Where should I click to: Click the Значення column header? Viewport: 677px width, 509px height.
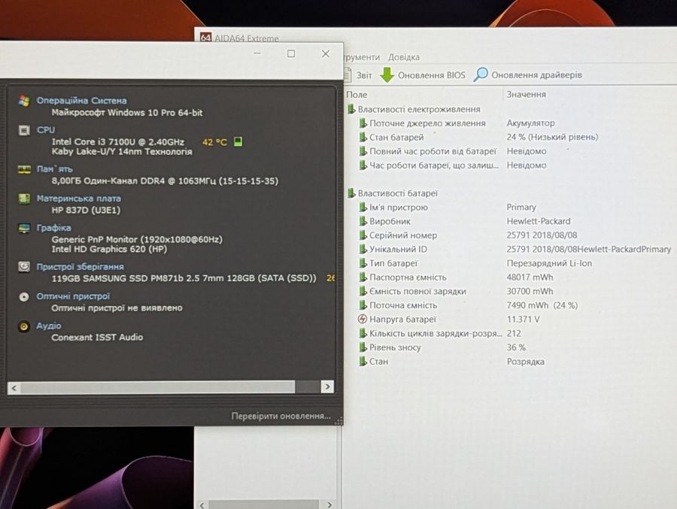click(x=527, y=94)
